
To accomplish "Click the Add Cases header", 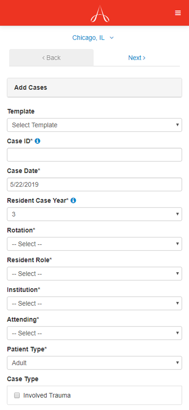I will pos(30,87).
